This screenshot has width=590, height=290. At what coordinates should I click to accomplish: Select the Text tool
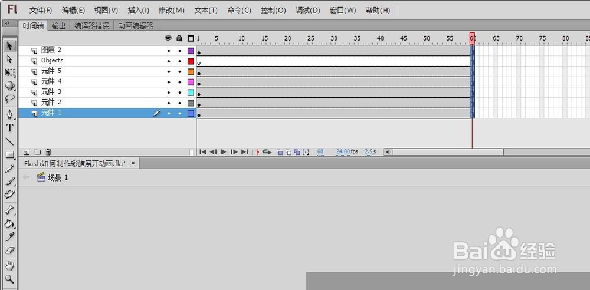coord(9,128)
